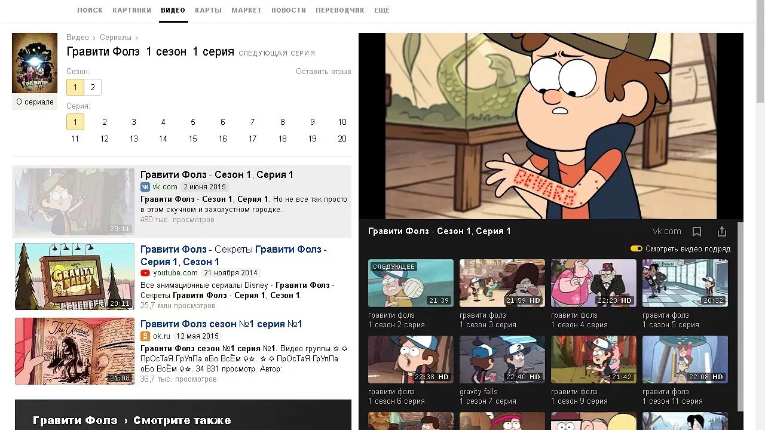Screen dimensions: 765x430
Task: Select episode 2 in series list
Action: click(x=105, y=122)
